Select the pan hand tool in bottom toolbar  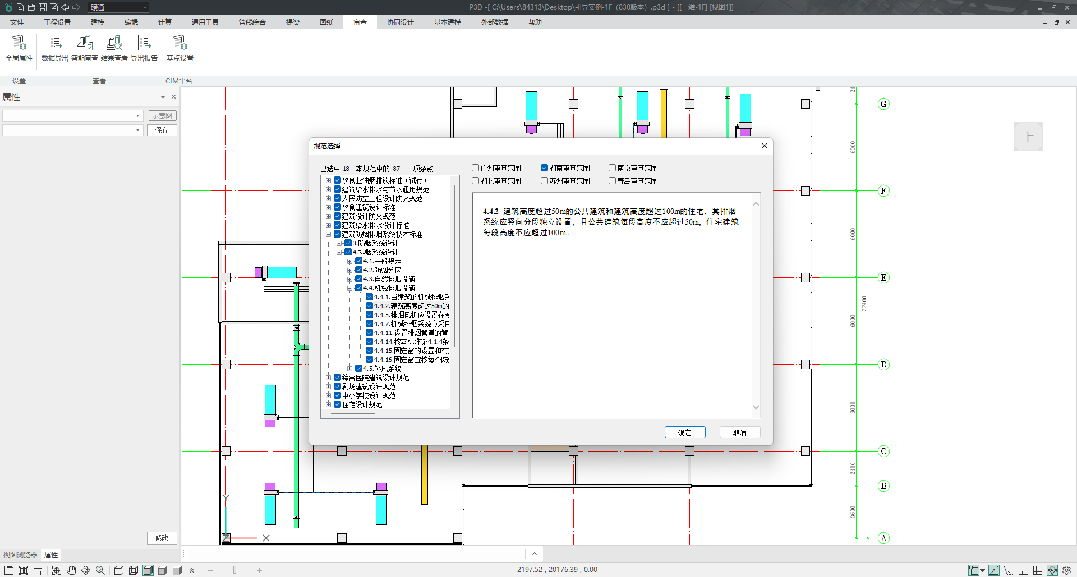[x=71, y=570]
